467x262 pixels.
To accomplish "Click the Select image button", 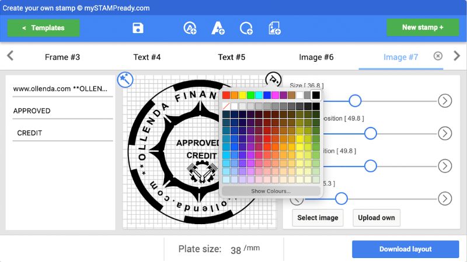I will (318, 218).
